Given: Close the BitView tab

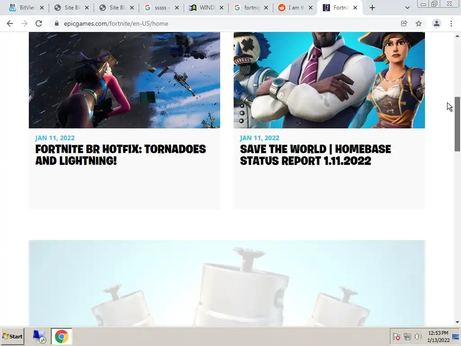Looking at the screenshot, I should pyautogui.click(x=42, y=8).
